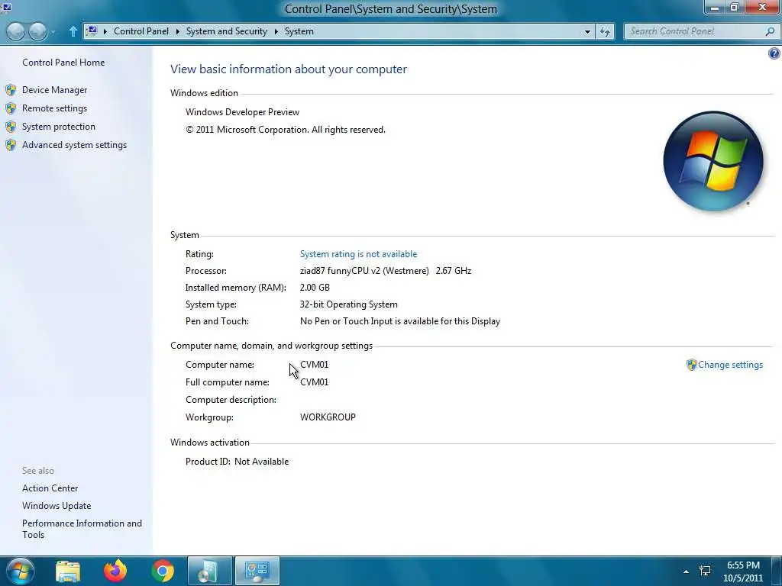Close the System window
Viewport: 782px width, 586px height.
[763, 8]
